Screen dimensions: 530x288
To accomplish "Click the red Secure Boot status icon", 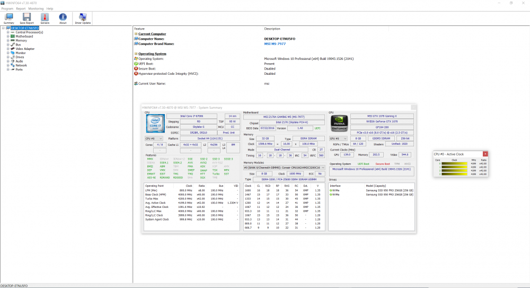I will pyautogui.click(x=136, y=69).
